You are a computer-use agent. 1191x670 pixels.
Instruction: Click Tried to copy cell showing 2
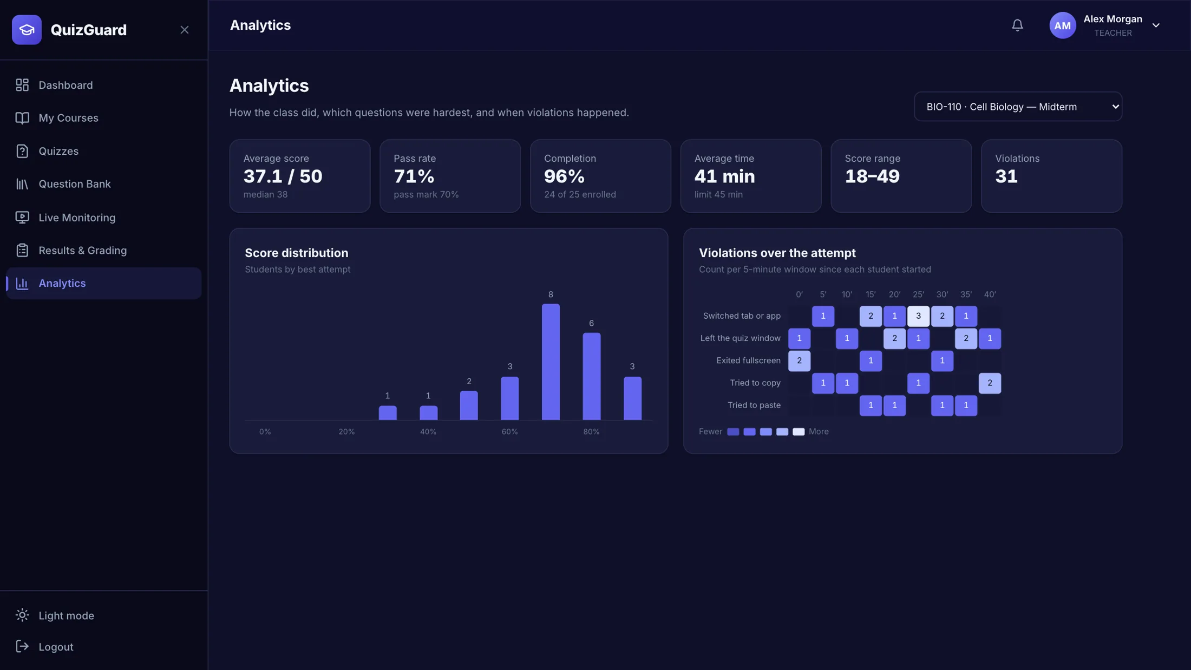coord(990,383)
